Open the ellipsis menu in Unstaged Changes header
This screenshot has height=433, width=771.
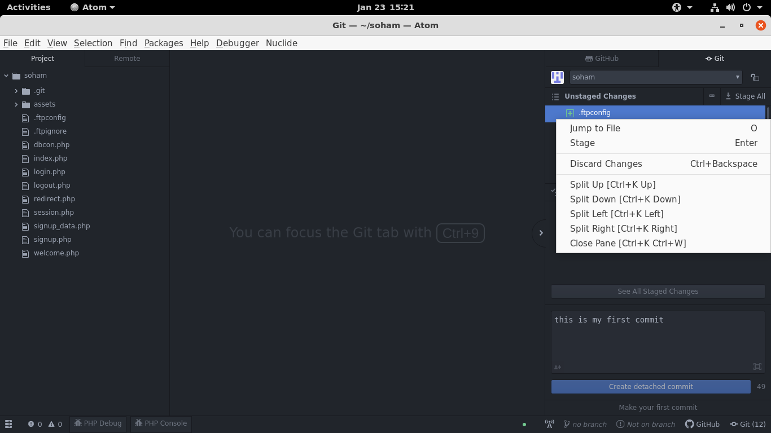tap(712, 96)
